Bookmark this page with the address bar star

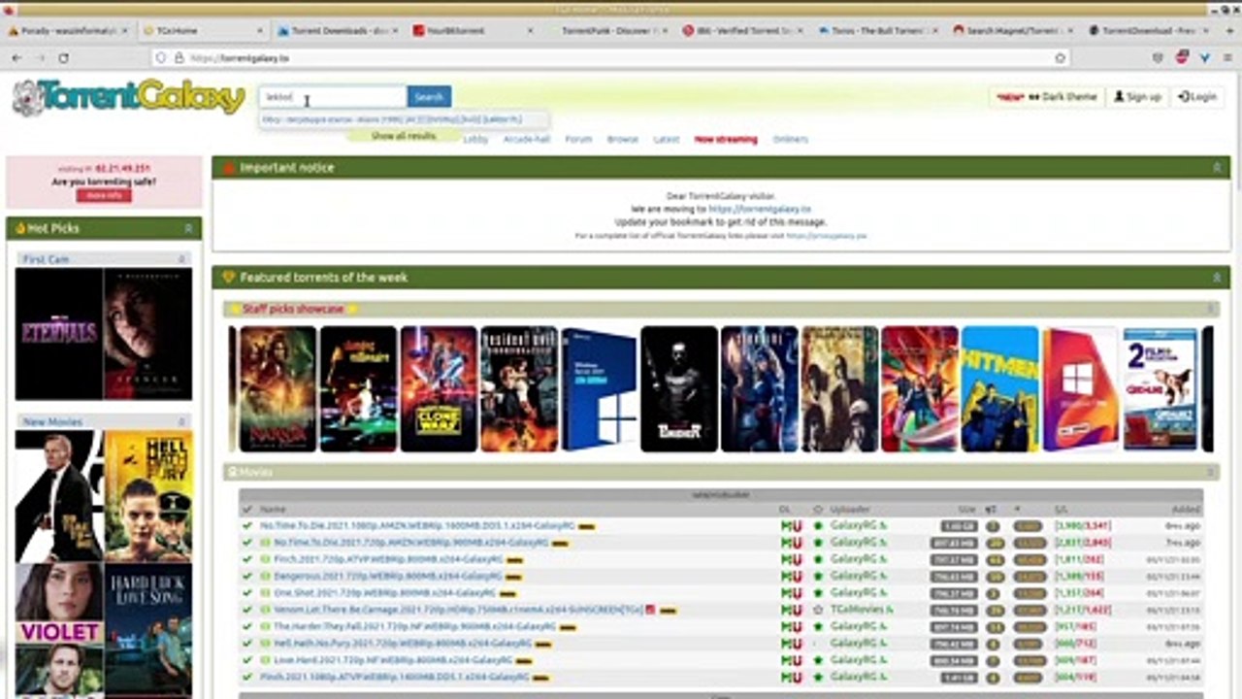(1060, 58)
